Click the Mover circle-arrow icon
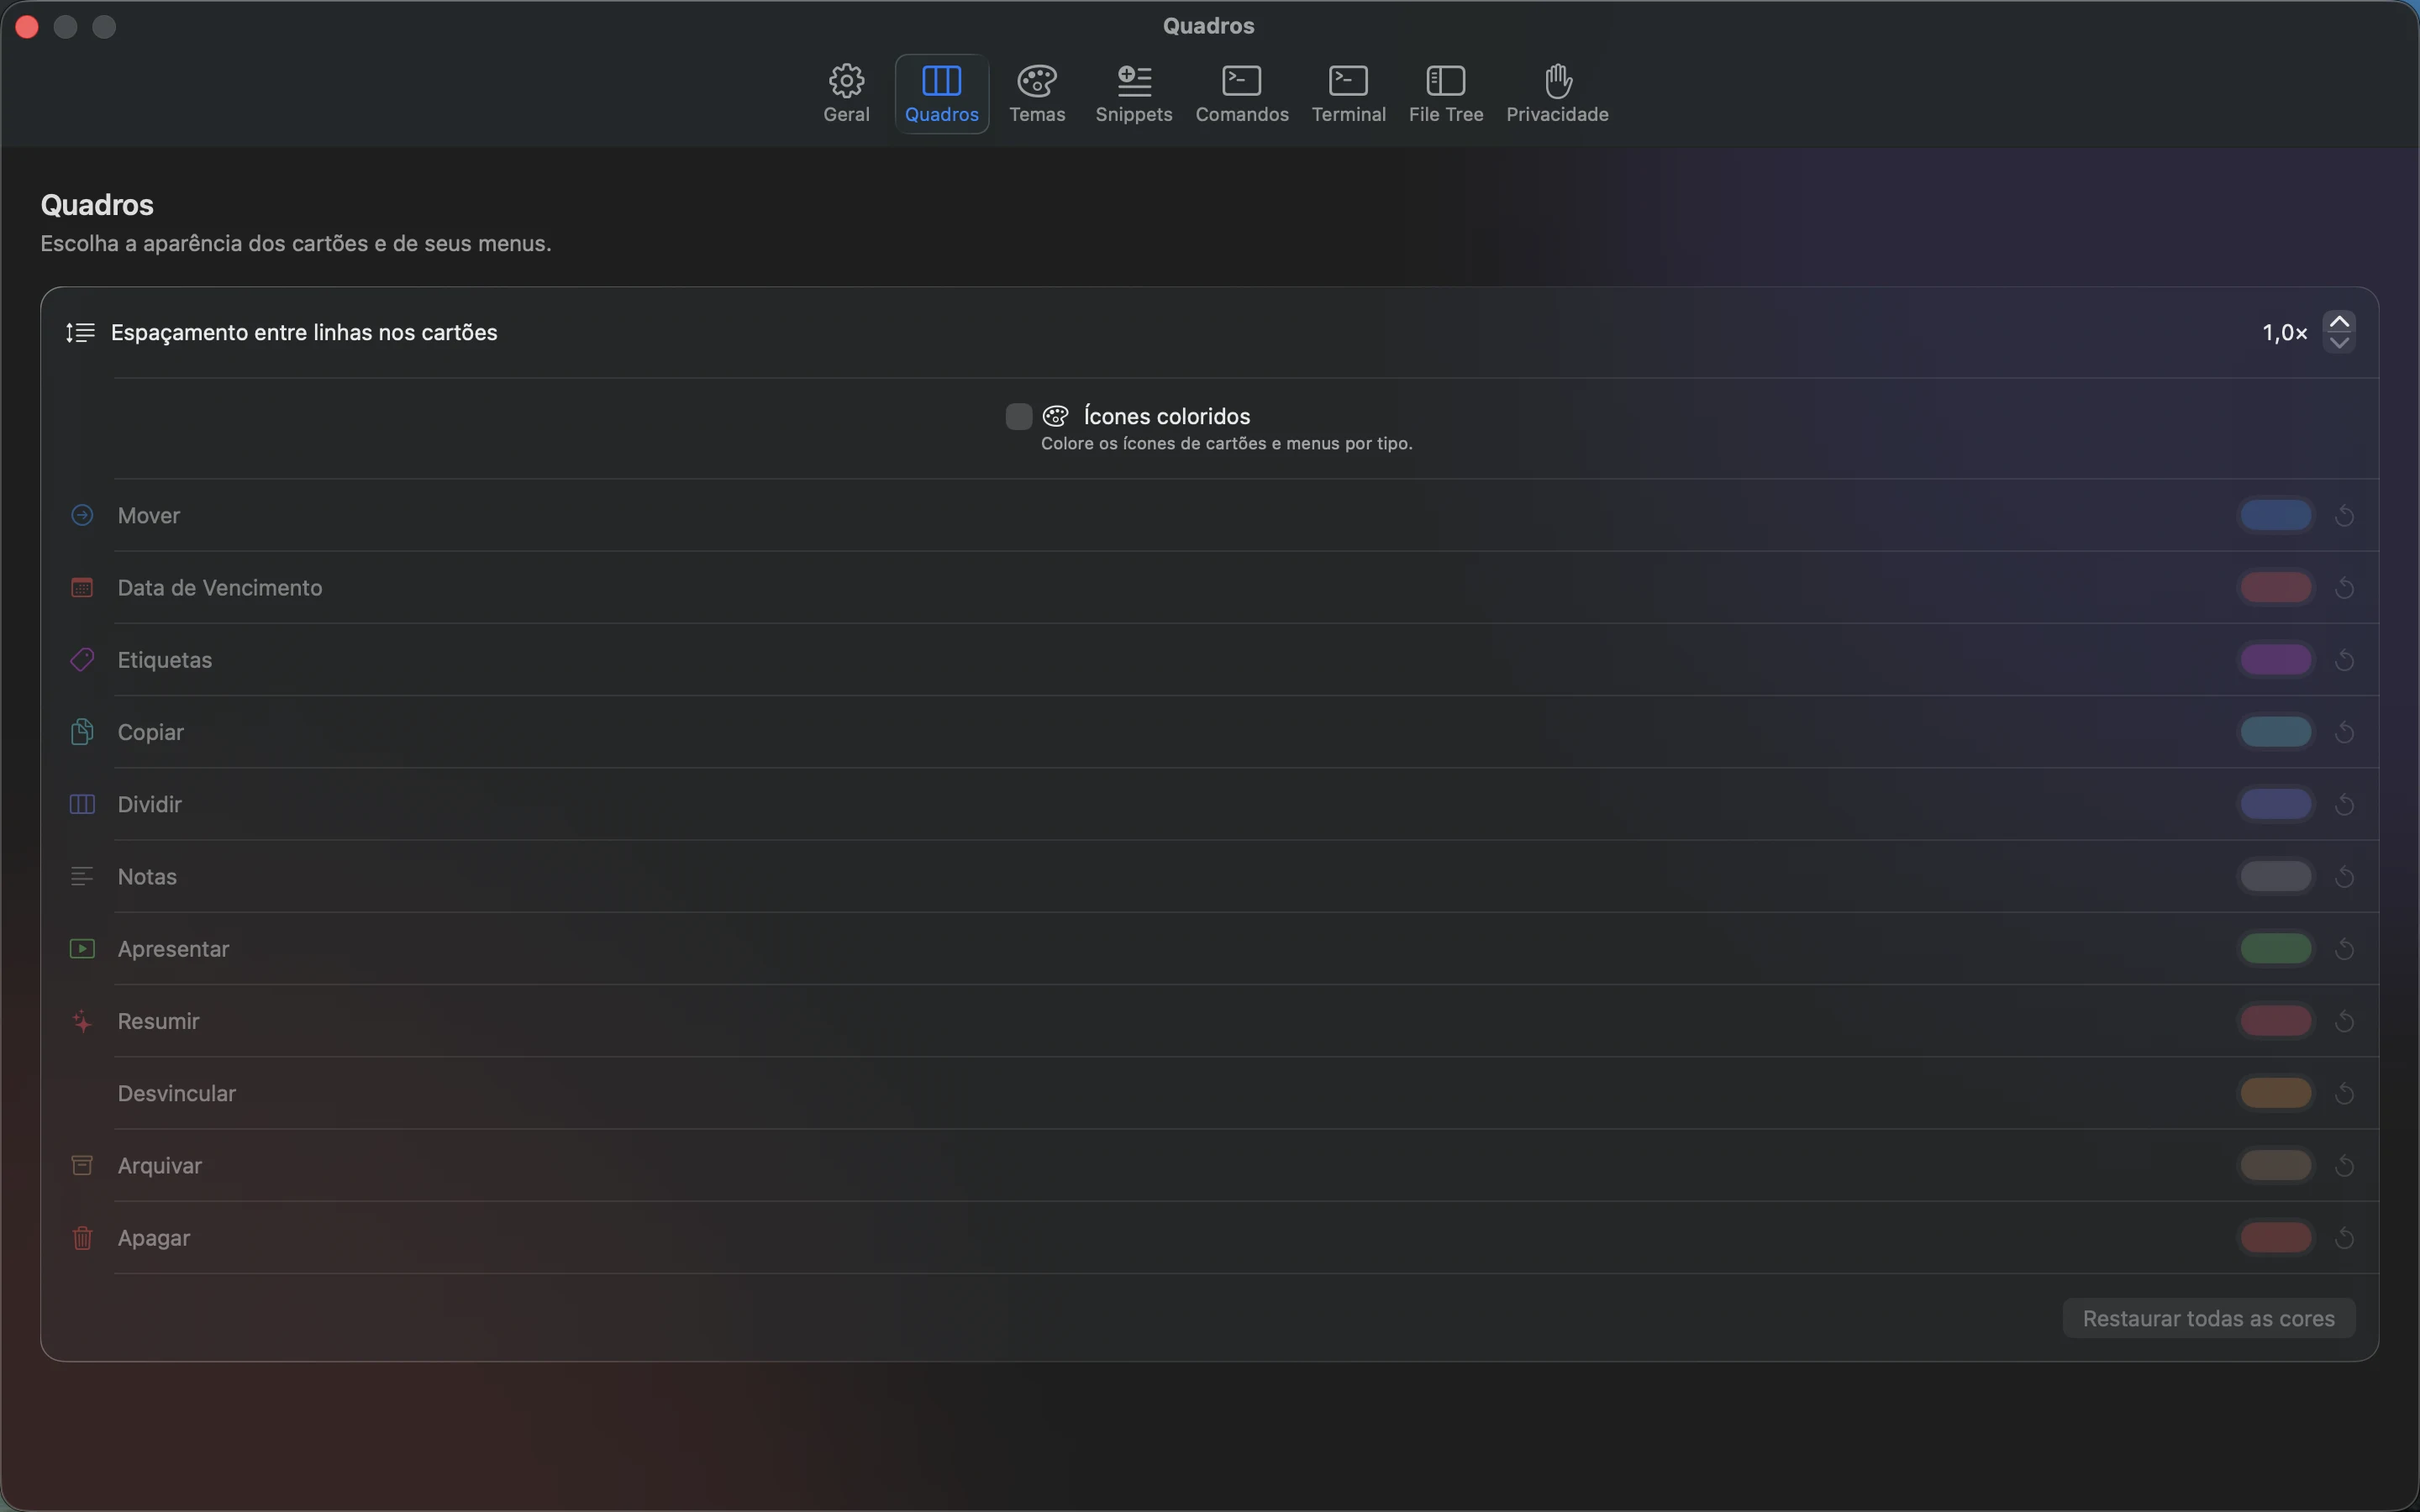Viewport: 2420px width, 1512px height. [x=82, y=515]
